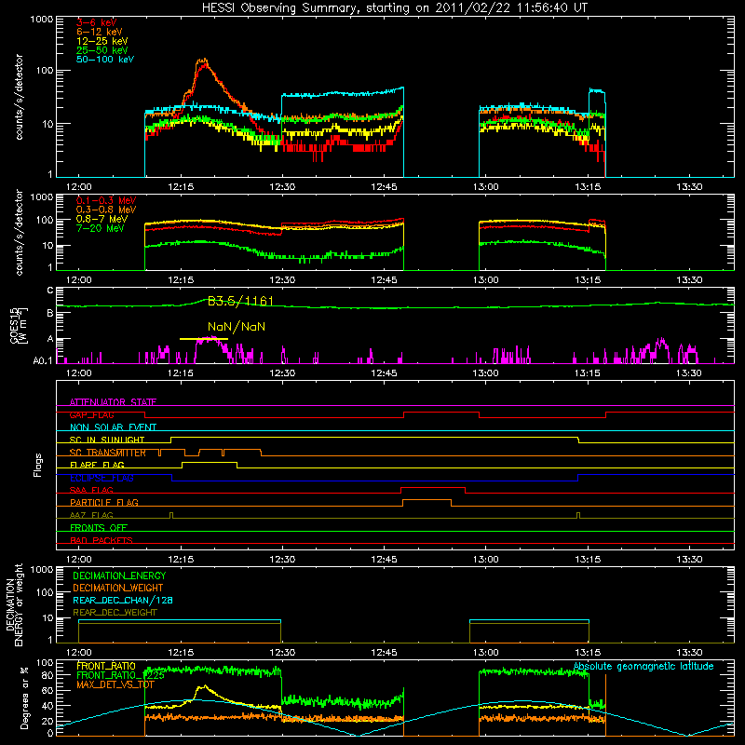Click the 12:00 tick label under MeV plot
Image resolution: width=745 pixels, height=745 pixels.
pyautogui.click(x=78, y=280)
